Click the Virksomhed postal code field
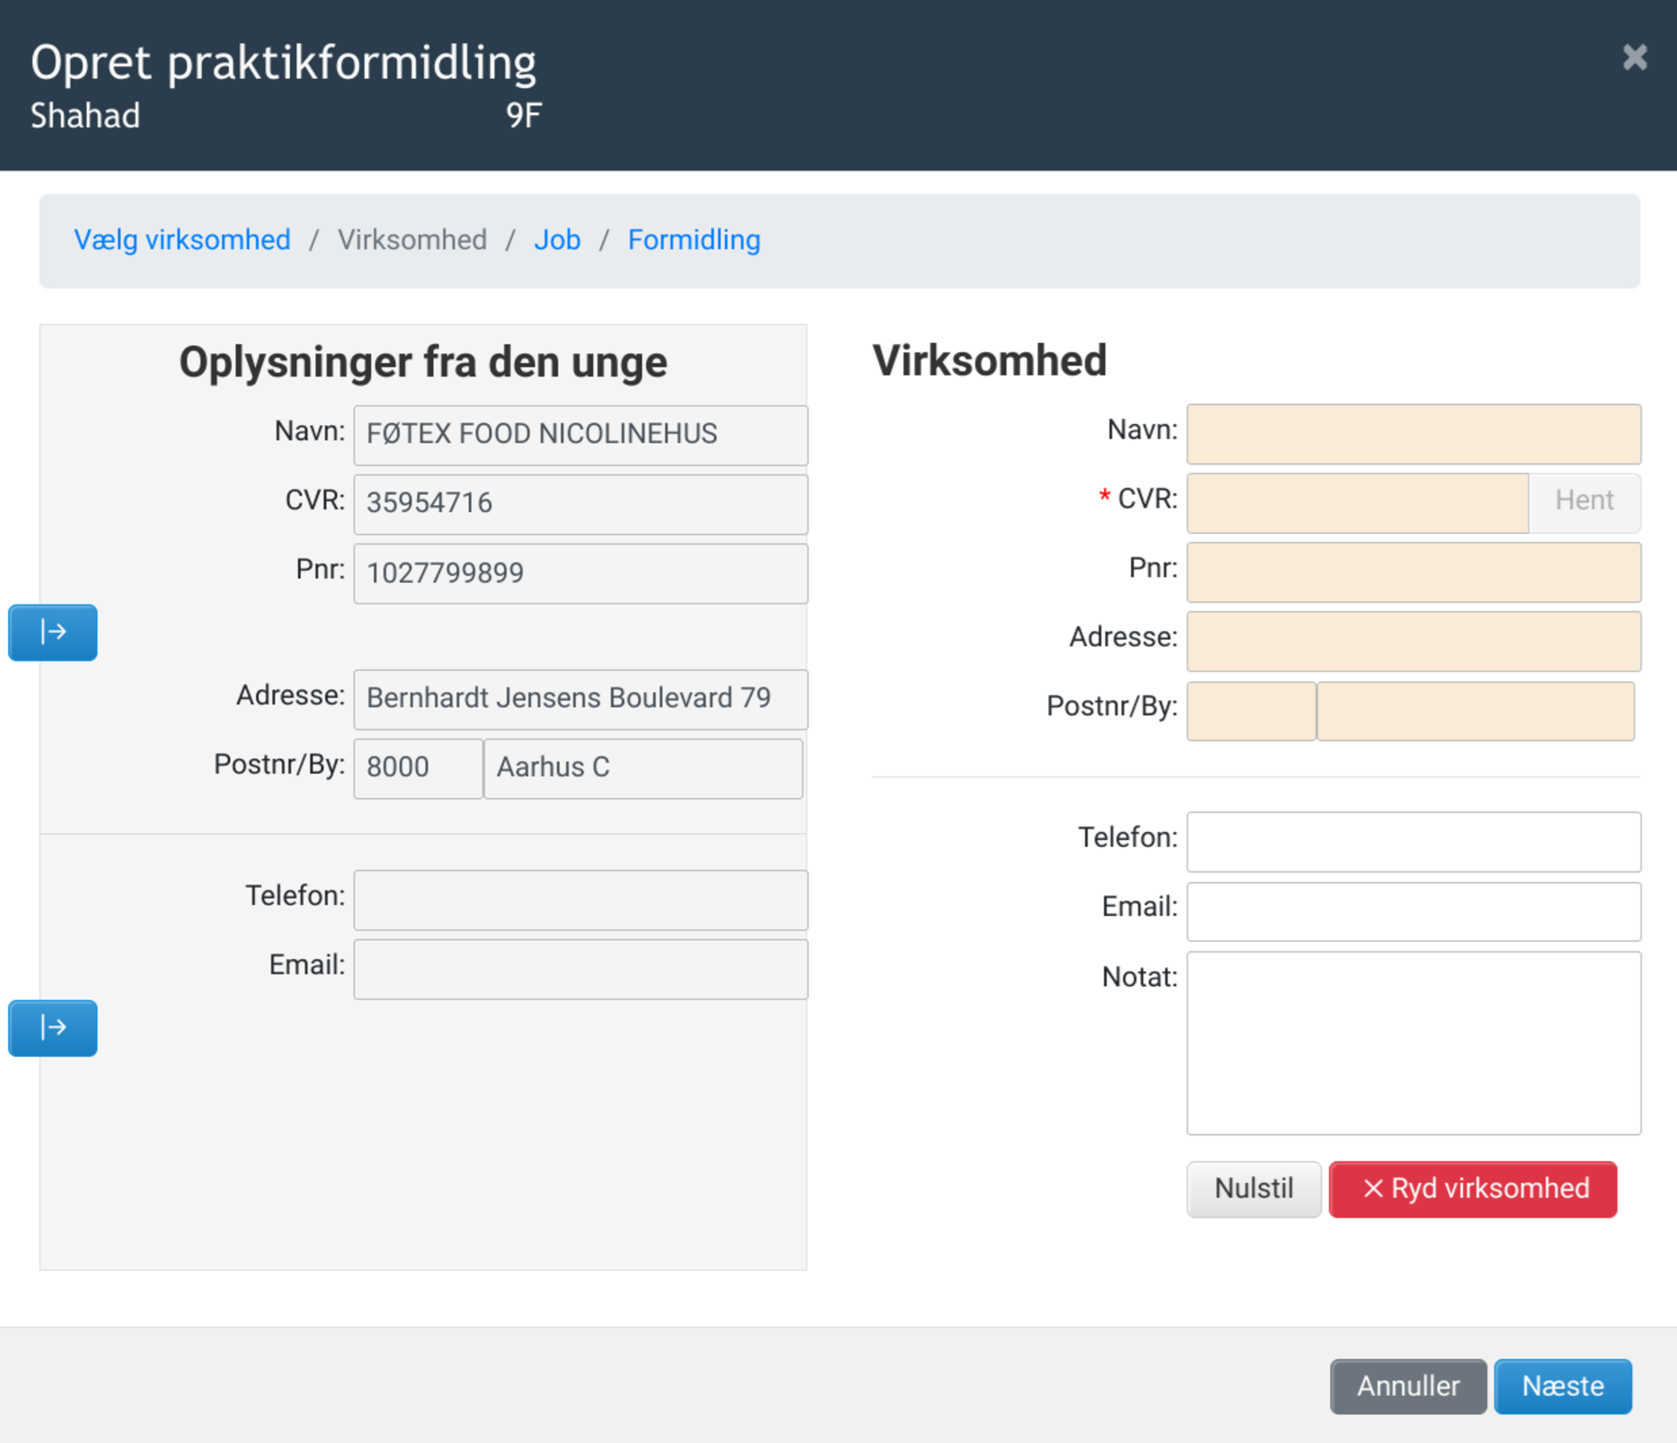Viewport: 1677px width, 1443px height. coord(1250,711)
